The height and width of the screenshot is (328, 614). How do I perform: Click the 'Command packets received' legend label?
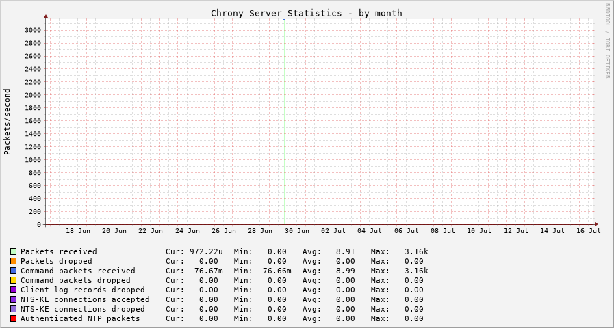pyautogui.click(x=78, y=271)
